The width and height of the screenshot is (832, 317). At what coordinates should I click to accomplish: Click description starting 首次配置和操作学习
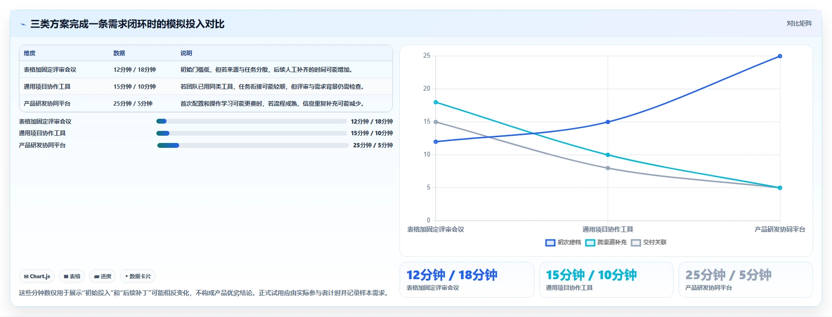tap(273, 104)
